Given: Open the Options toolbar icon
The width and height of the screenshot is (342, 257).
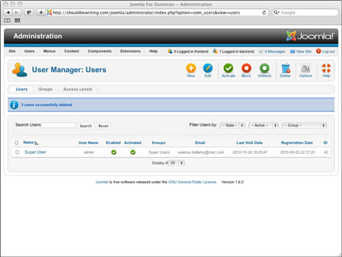Looking at the screenshot, I should click(x=305, y=68).
